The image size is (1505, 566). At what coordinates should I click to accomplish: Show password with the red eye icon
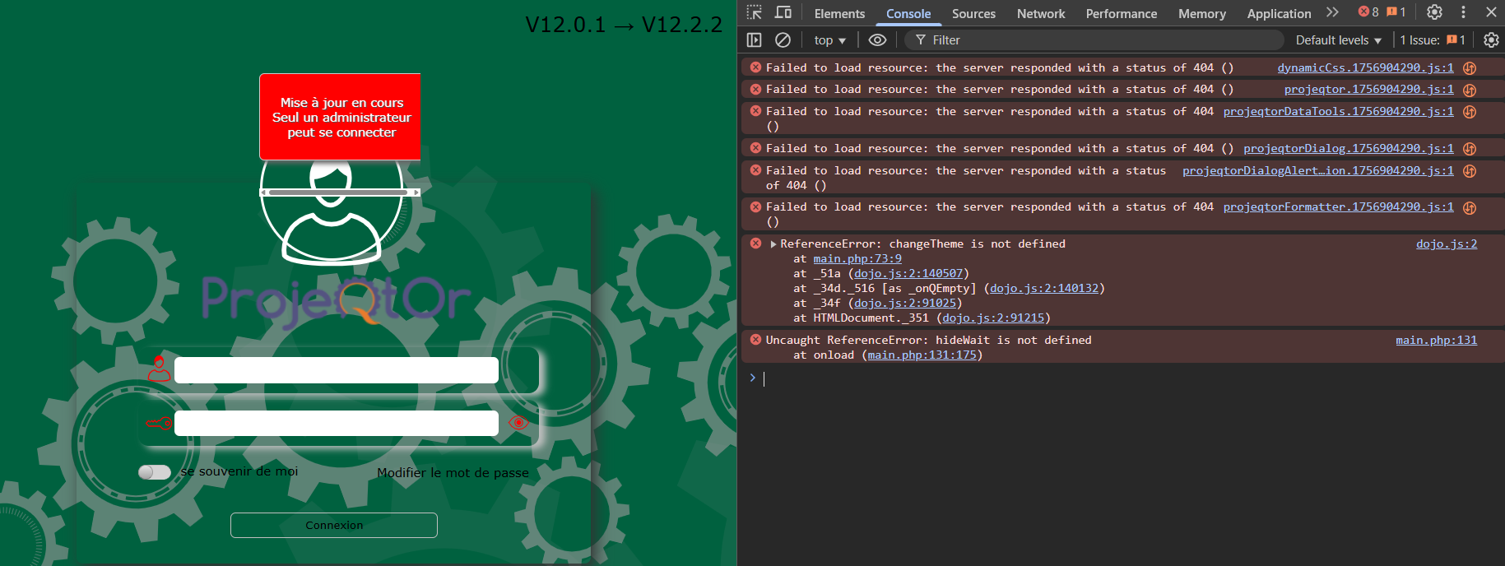(x=518, y=423)
